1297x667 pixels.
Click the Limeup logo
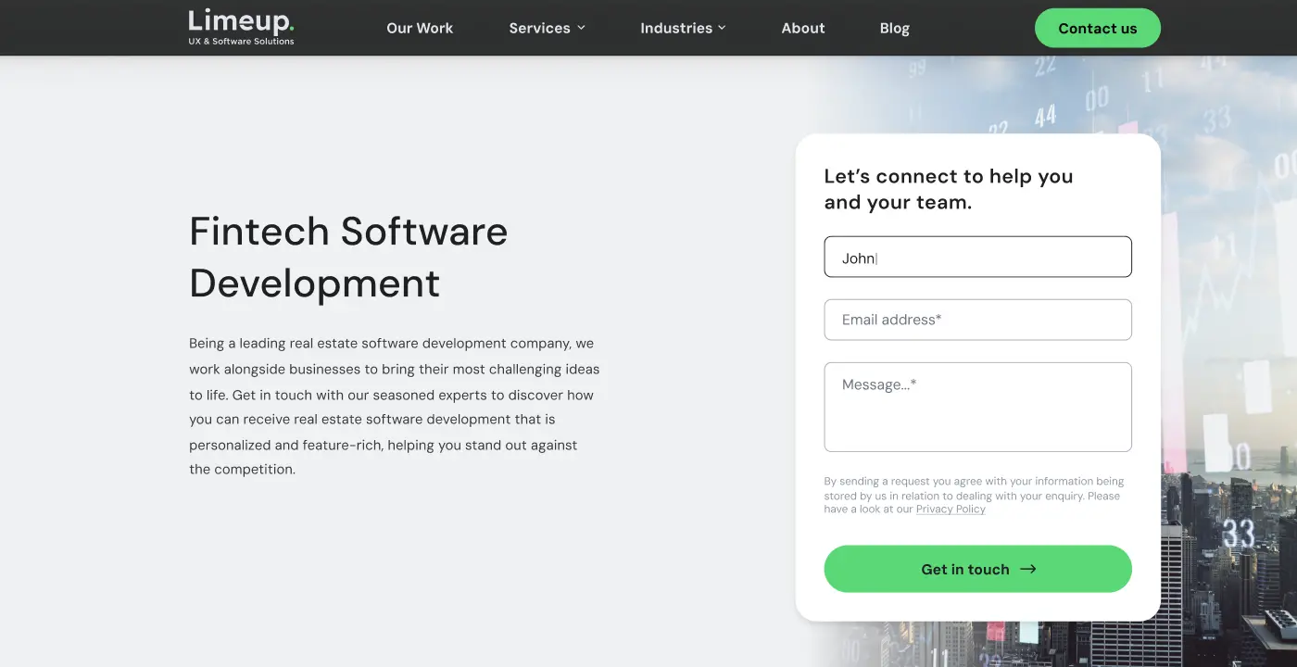point(241,27)
